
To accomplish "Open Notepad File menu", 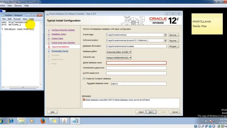I will [x=4, y=19].
